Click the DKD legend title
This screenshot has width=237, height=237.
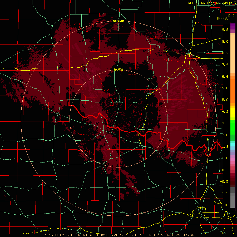tap(231, 16)
